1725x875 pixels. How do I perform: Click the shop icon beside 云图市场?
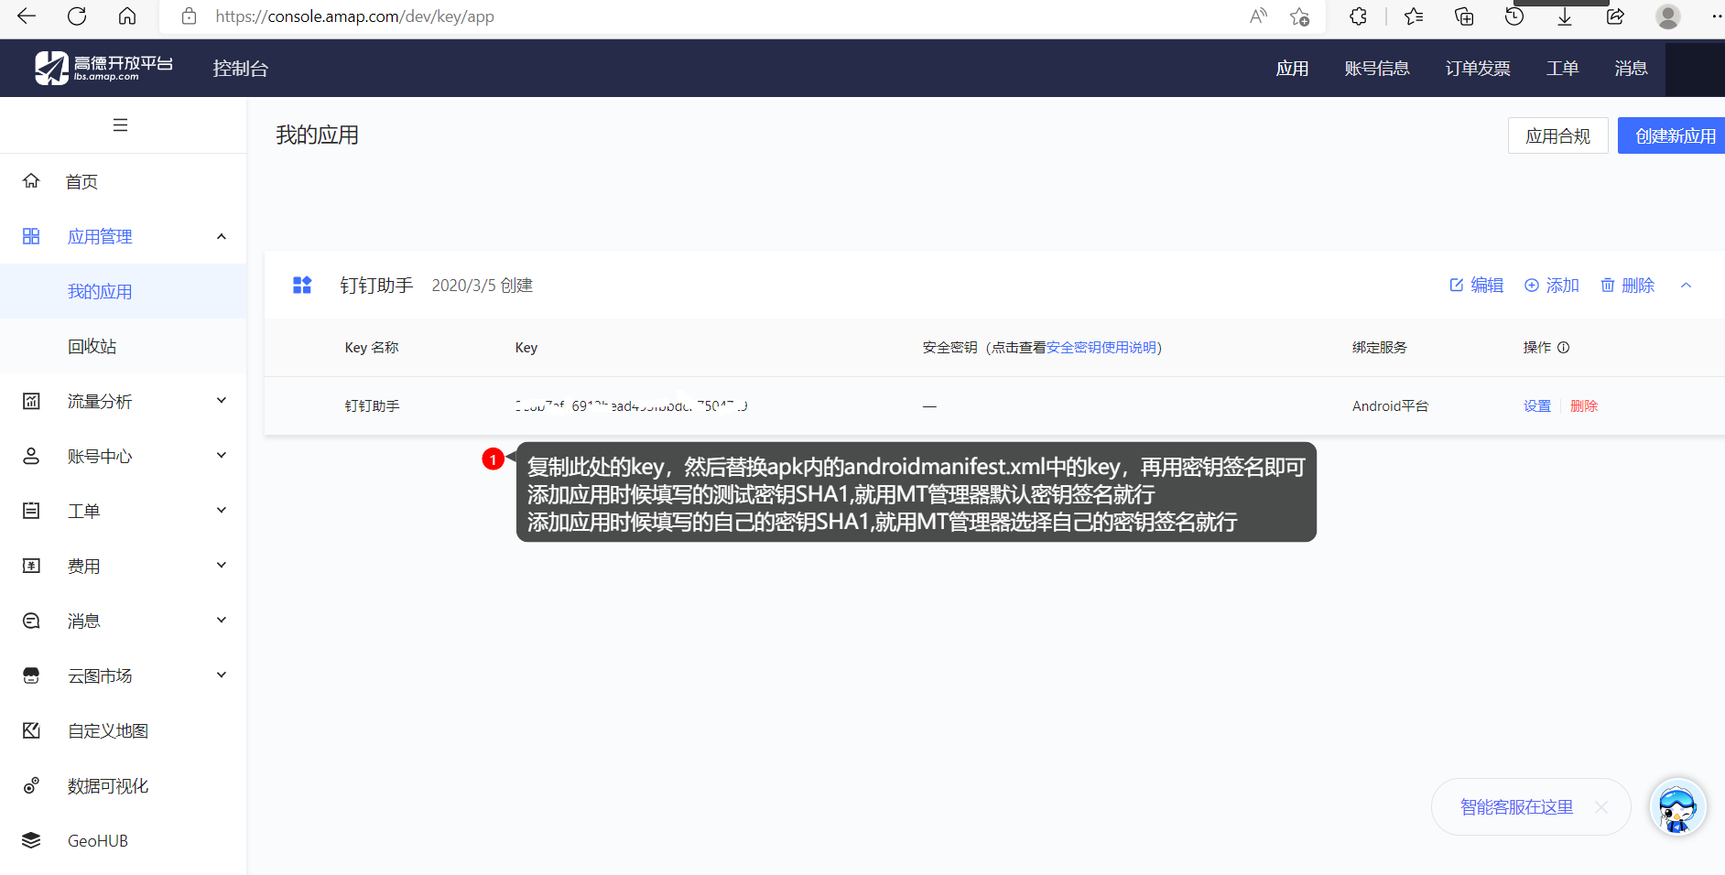tap(31, 675)
